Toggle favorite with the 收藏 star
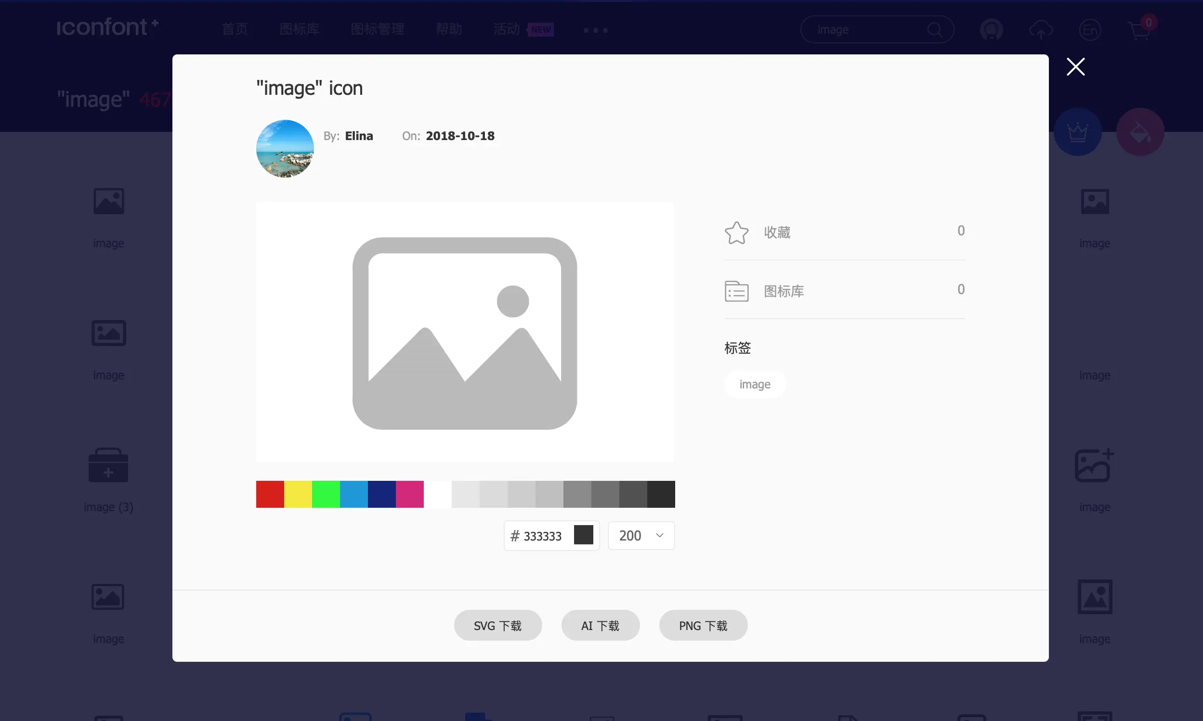 click(x=736, y=232)
